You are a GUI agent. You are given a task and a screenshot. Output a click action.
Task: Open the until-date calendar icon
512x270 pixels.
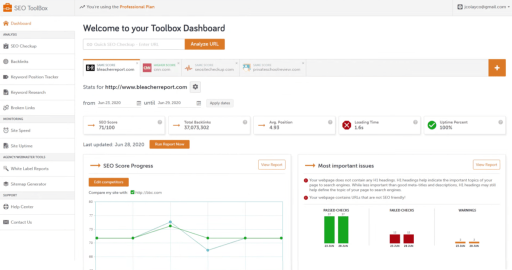coord(198,103)
